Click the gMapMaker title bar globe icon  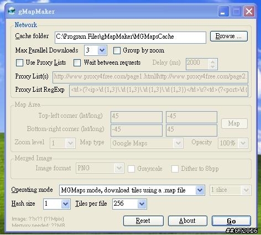coord(12,11)
